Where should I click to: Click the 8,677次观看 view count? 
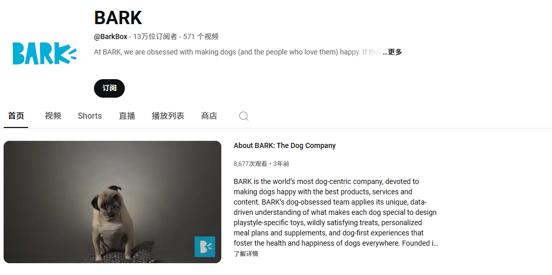250,164
